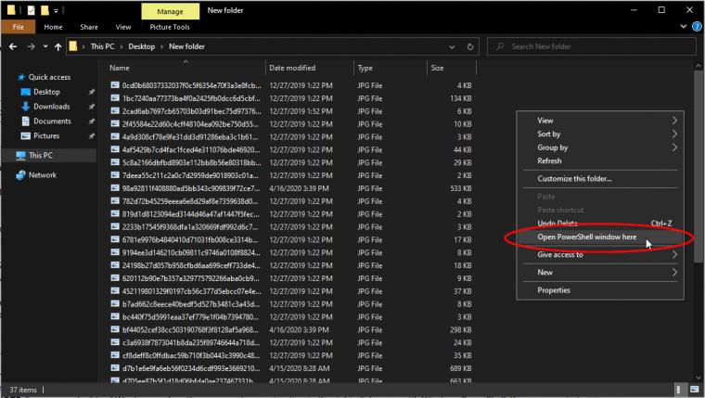Viewport: 705px width, 398px height.
Task: Open the View ribbon tab
Action: point(123,27)
